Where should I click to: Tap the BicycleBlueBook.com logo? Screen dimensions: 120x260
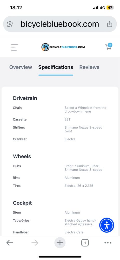click(63, 47)
